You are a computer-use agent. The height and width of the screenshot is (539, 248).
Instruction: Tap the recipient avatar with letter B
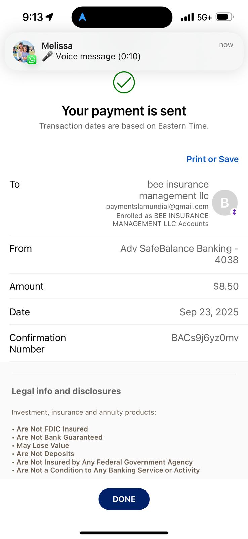click(x=224, y=202)
